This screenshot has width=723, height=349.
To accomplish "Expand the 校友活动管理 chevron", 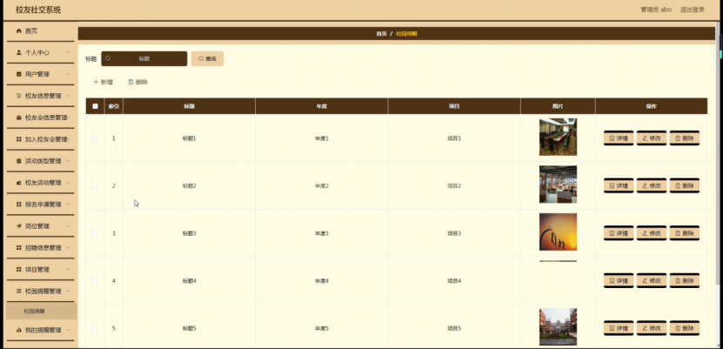I will 68,183.
